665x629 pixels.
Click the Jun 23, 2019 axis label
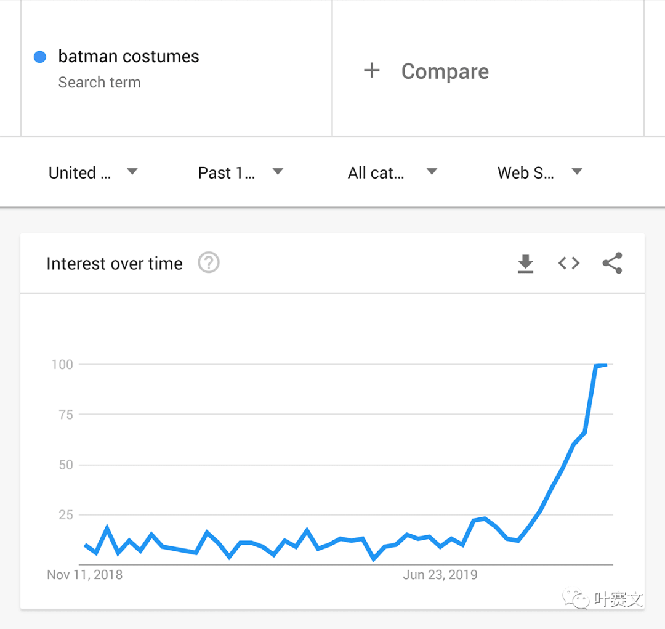[440, 575]
